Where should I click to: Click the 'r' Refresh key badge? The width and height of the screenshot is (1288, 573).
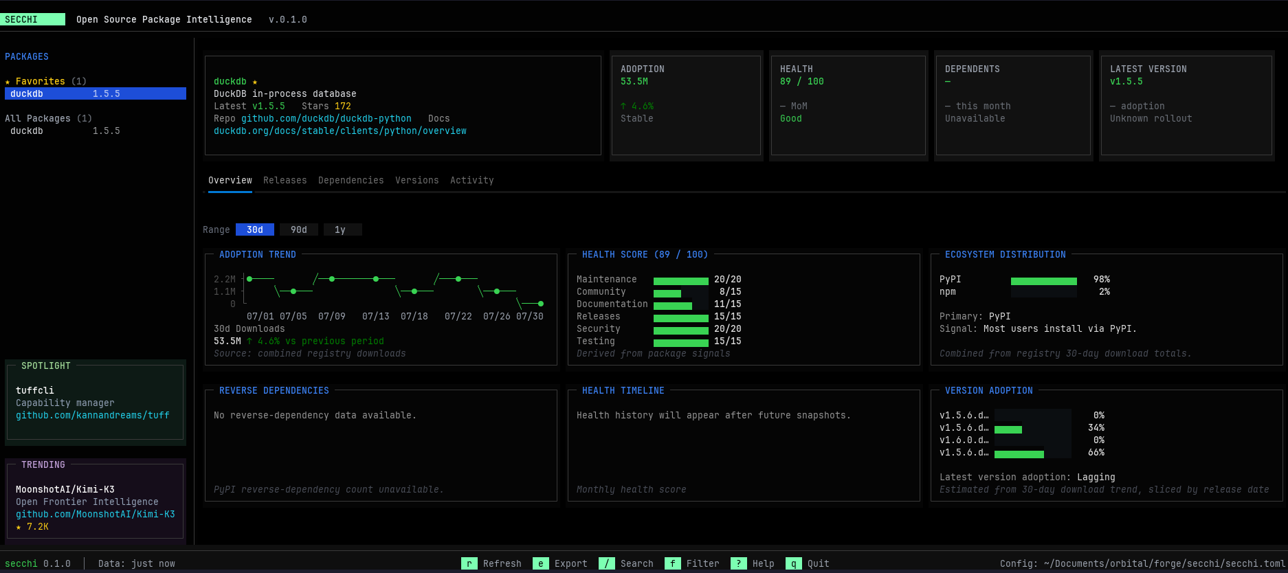(469, 563)
